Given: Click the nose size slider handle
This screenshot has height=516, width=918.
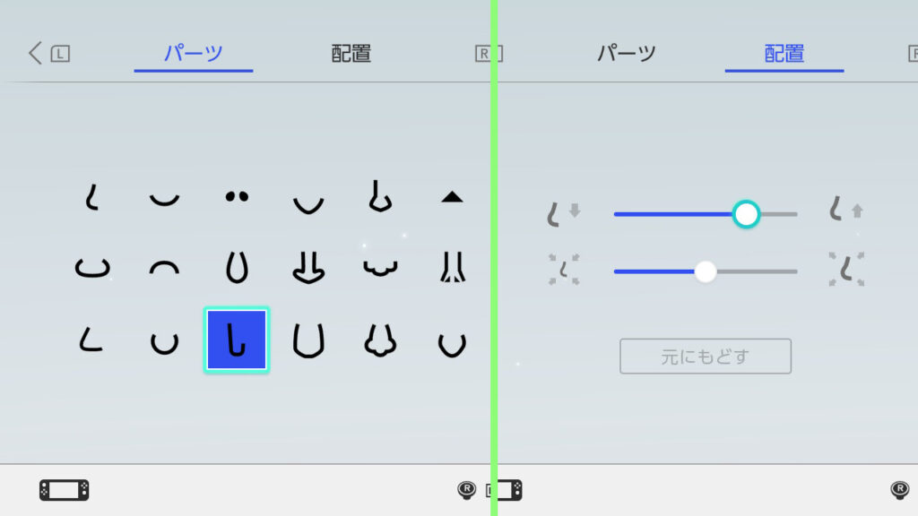Looking at the screenshot, I should 706,271.
